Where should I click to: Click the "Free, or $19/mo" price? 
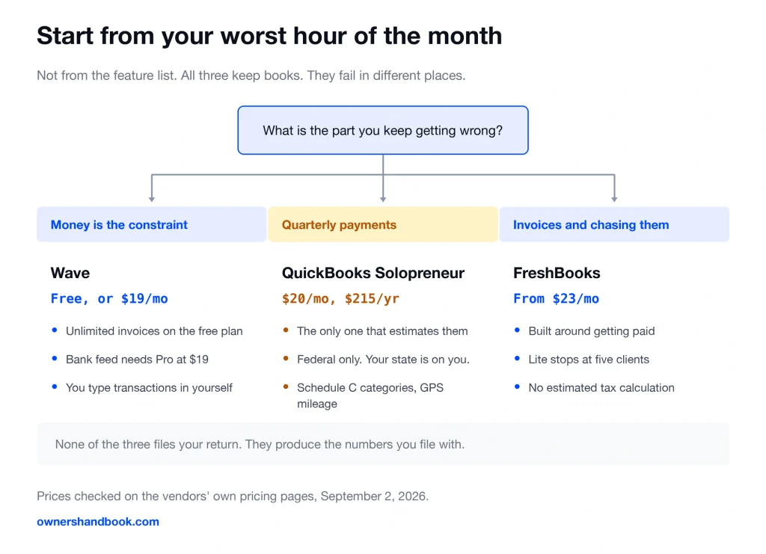[109, 299]
